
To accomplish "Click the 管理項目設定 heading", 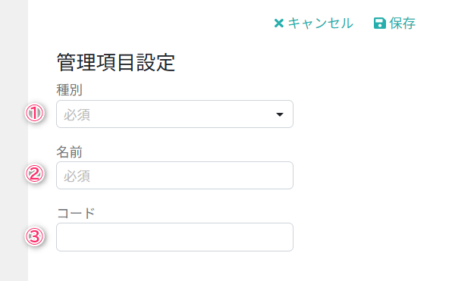I will (116, 62).
